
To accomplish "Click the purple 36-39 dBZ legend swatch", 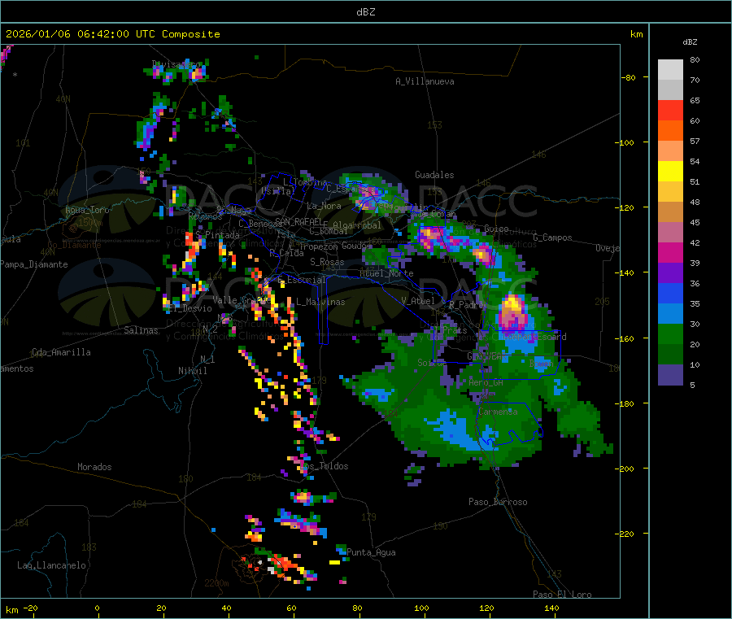I will click(x=670, y=273).
